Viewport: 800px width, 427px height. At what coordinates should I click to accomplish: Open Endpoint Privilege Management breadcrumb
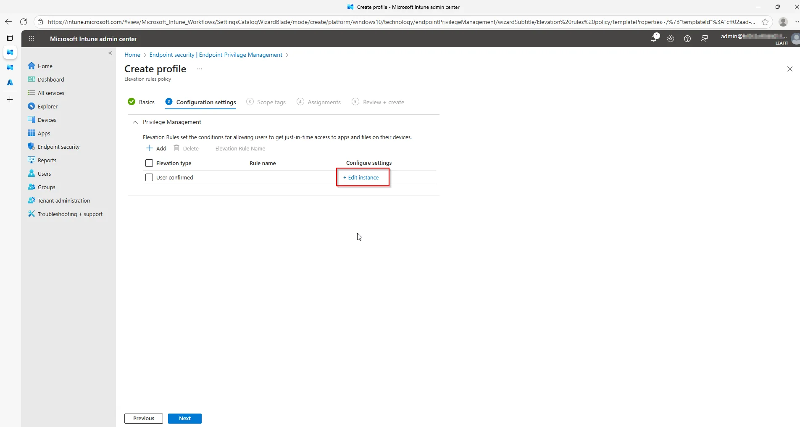click(x=216, y=55)
